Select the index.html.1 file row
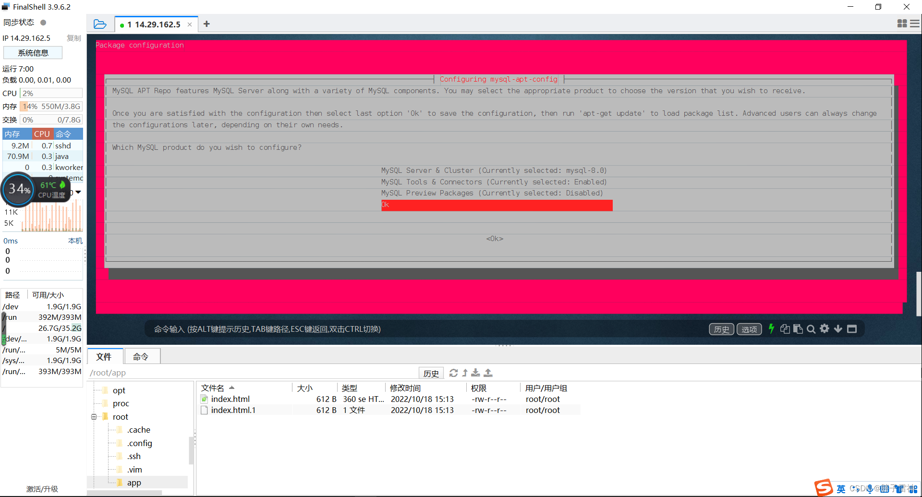The image size is (922, 497). pos(389,410)
